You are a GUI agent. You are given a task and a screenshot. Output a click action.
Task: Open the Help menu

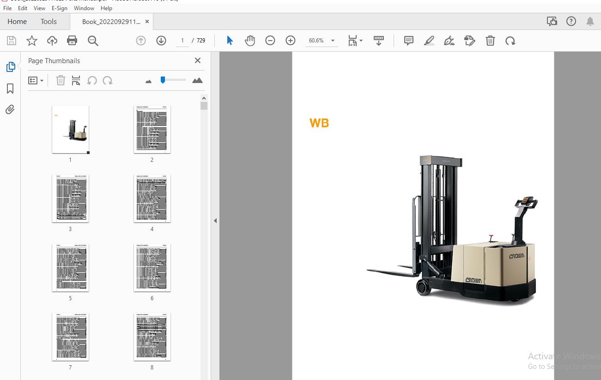point(106,8)
